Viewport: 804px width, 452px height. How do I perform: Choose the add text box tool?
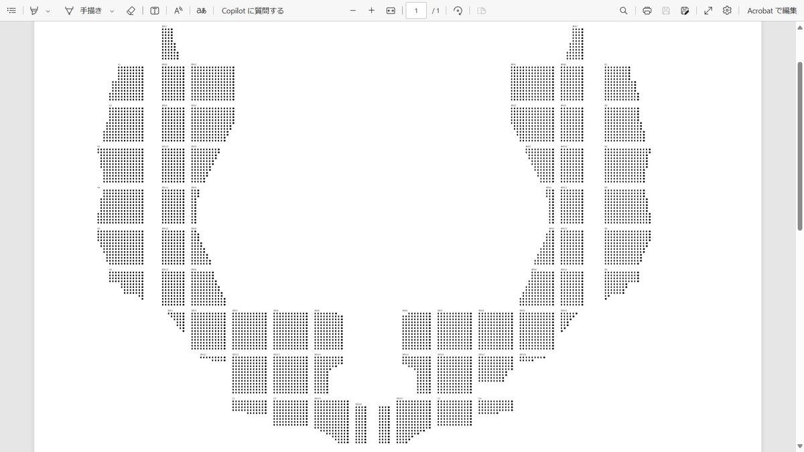click(155, 11)
